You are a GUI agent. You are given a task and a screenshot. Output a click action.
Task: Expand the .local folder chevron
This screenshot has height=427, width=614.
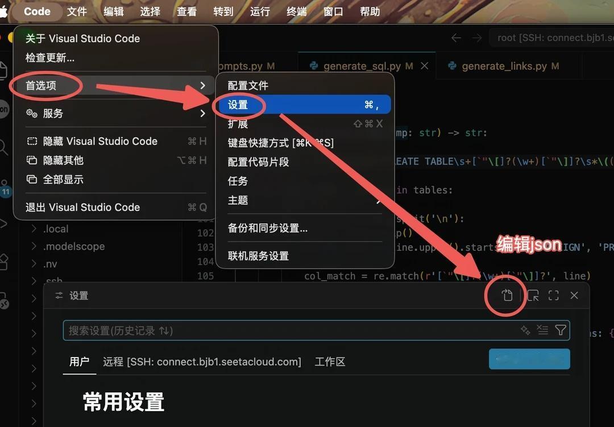pyautogui.click(x=34, y=229)
